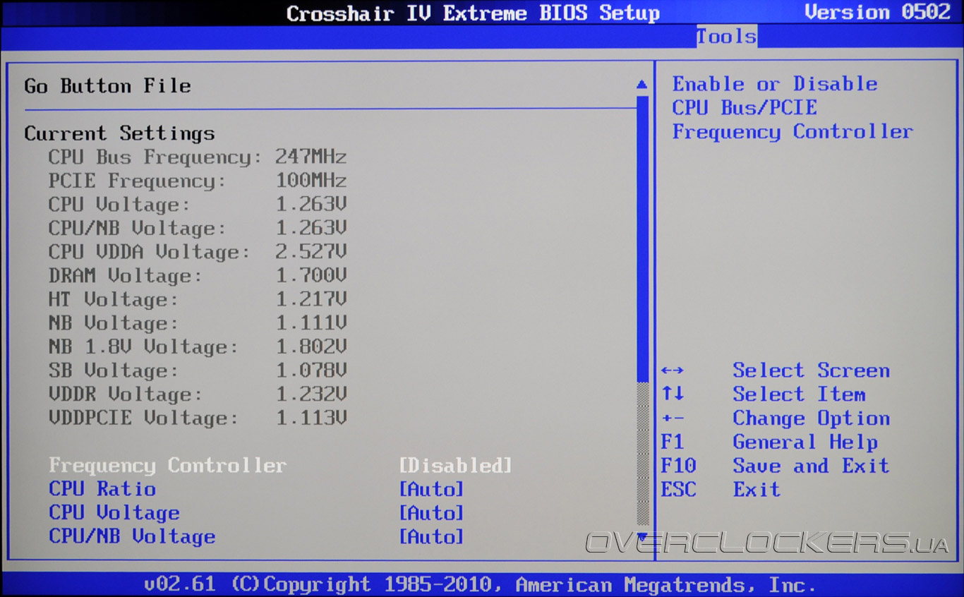This screenshot has height=597, width=964.
Task: Click the ESC Exit hint
Action: pos(721,490)
